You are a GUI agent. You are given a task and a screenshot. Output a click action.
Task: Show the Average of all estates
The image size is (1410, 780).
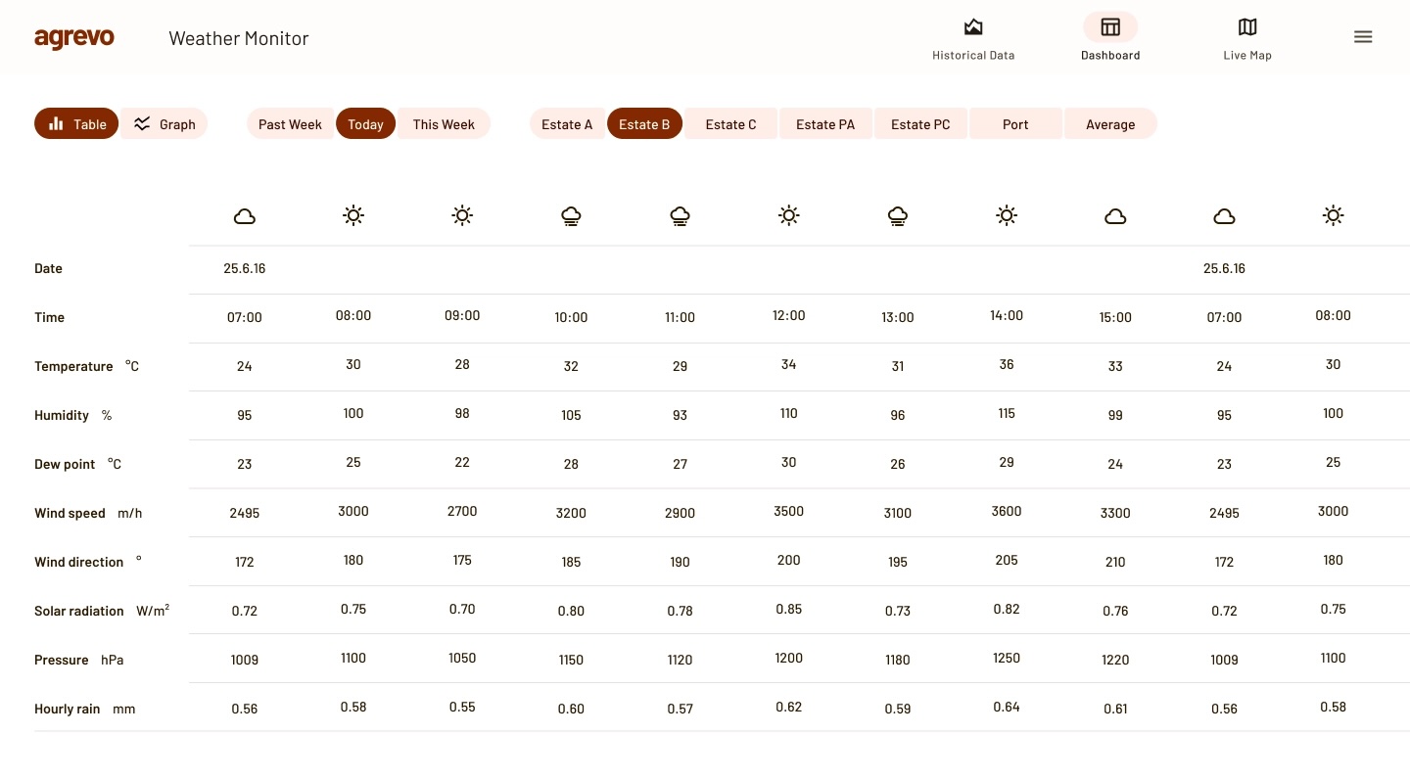(x=1110, y=124)
